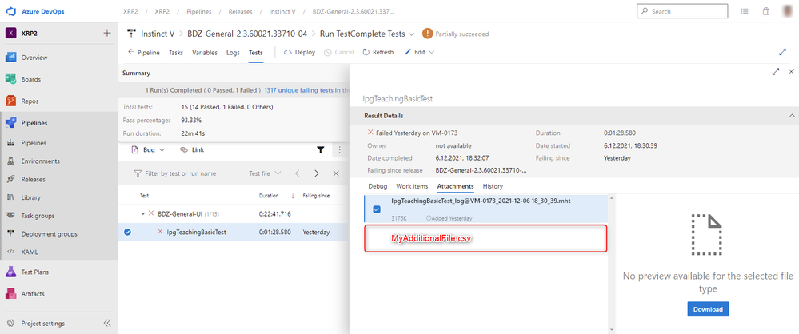
Task: Open Test Plans section
Action: (34, 272)
